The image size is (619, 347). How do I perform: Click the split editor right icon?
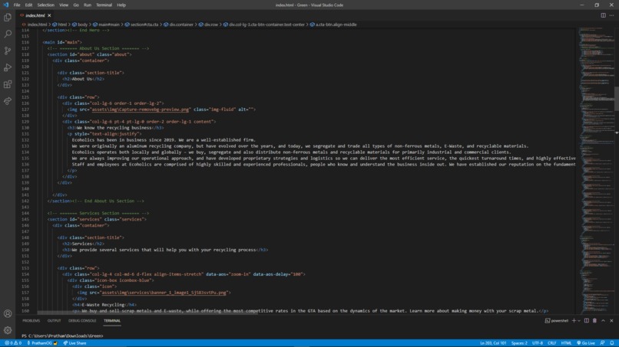(603, 15)
